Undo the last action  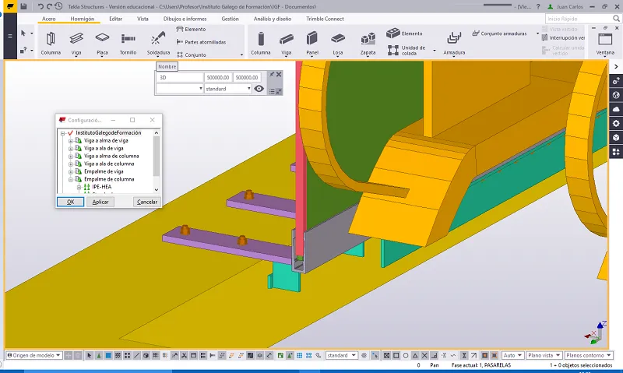coord(40,6)
